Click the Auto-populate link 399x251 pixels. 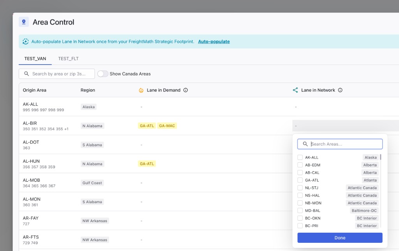click(214, 41)
